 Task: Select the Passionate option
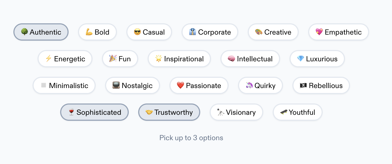pyautogui.click(x=199, y=85)
